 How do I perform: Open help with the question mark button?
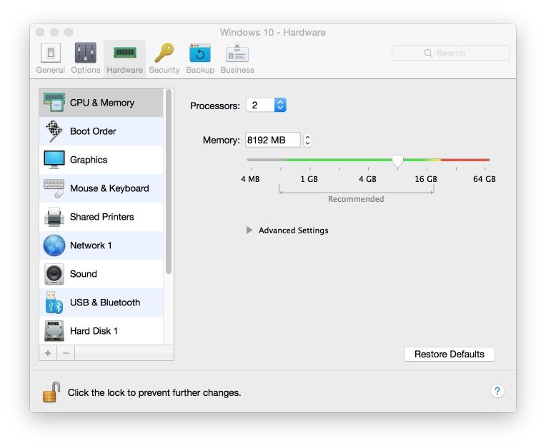[x=497, y=391]
